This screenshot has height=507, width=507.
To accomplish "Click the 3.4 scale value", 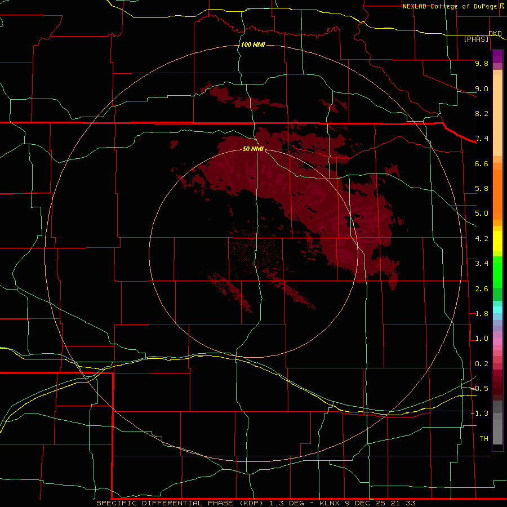I will coord(482,264).
